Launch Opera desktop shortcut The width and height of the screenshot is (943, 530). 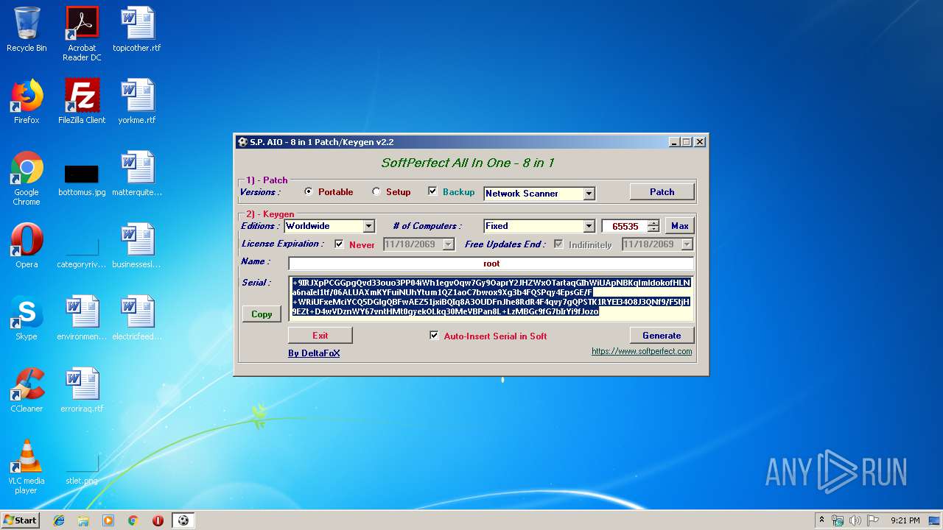click(x=27, y=246)
